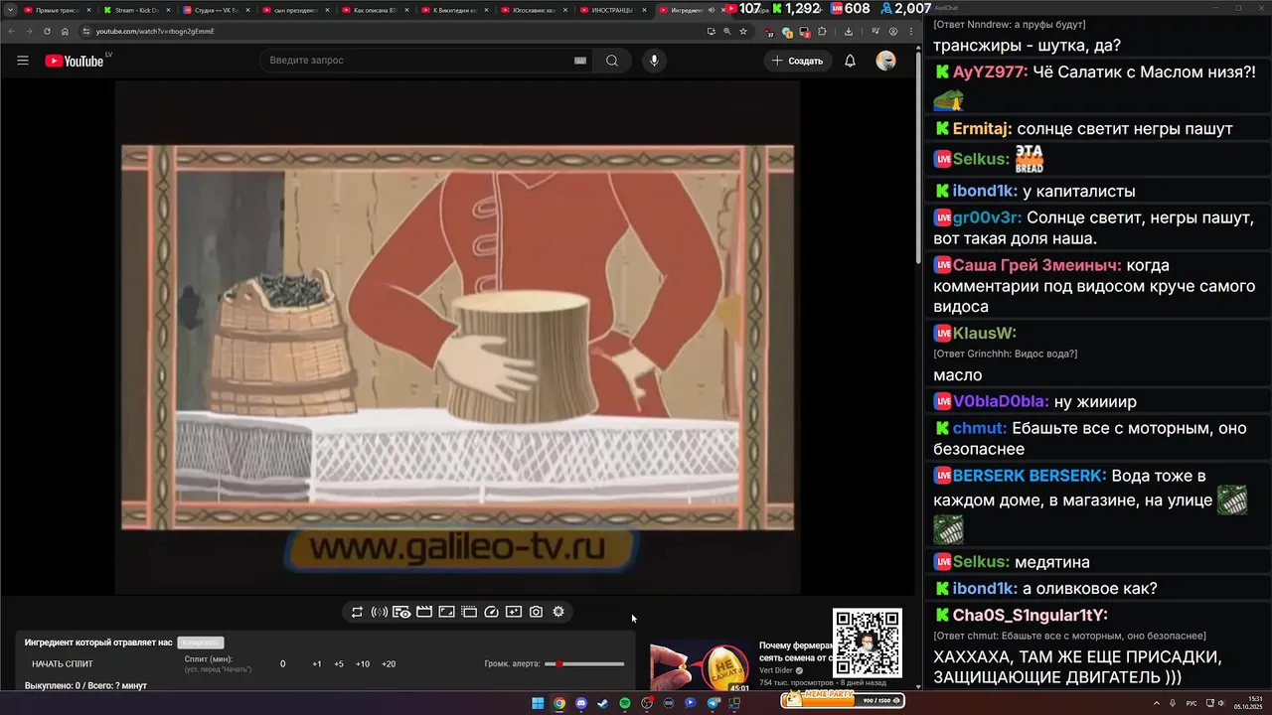Open Steam from the taskbar
1272x715 pixels.
(602, 703)
